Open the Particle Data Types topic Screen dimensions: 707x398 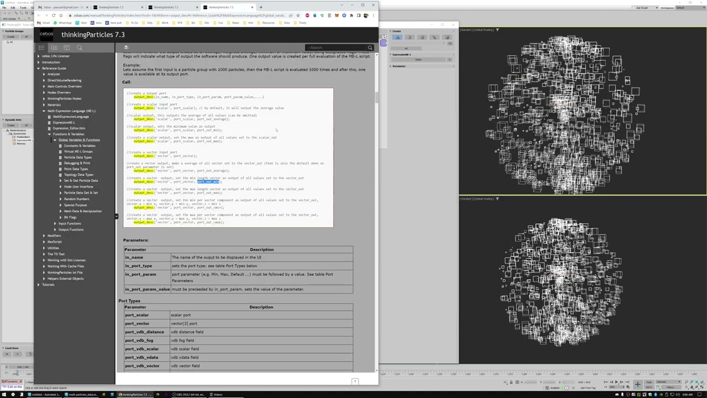pos(78,157)
